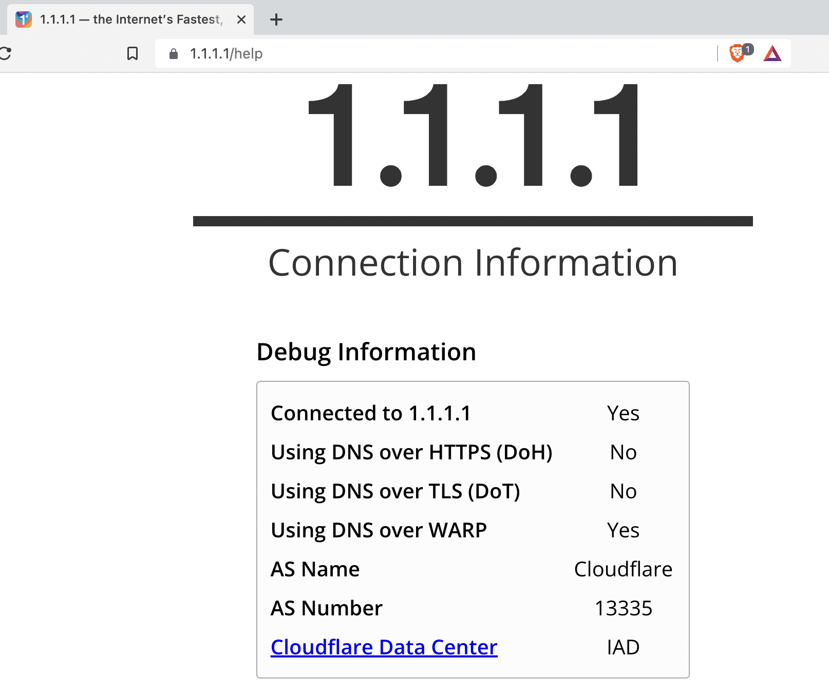The width and height of the screenshot is (829, 698).
Task: Click the AS Name label
Action: point(315,569)
